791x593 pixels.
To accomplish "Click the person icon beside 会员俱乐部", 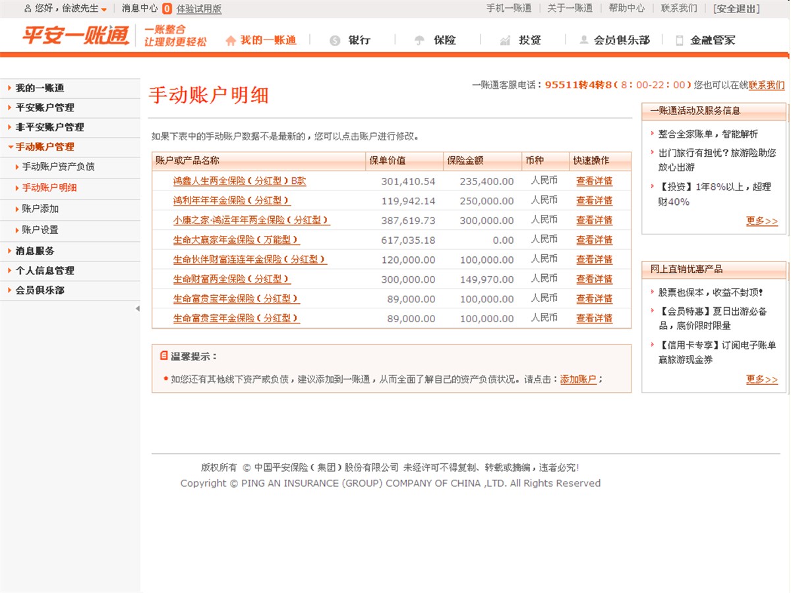I will 583,41.
